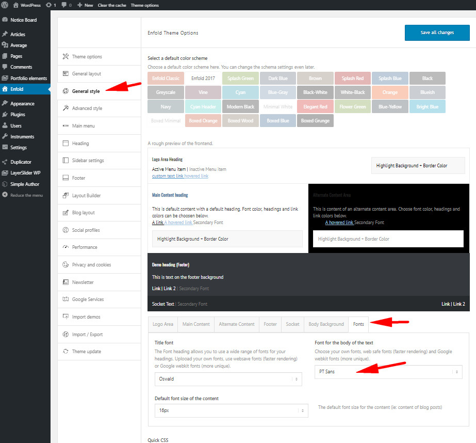Click Save all changes button
476x443 pixels.
coord(437,33)
